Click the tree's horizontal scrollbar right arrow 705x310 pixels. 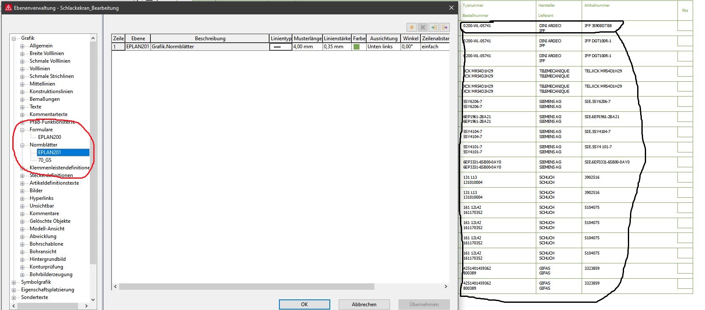[86, 306]
